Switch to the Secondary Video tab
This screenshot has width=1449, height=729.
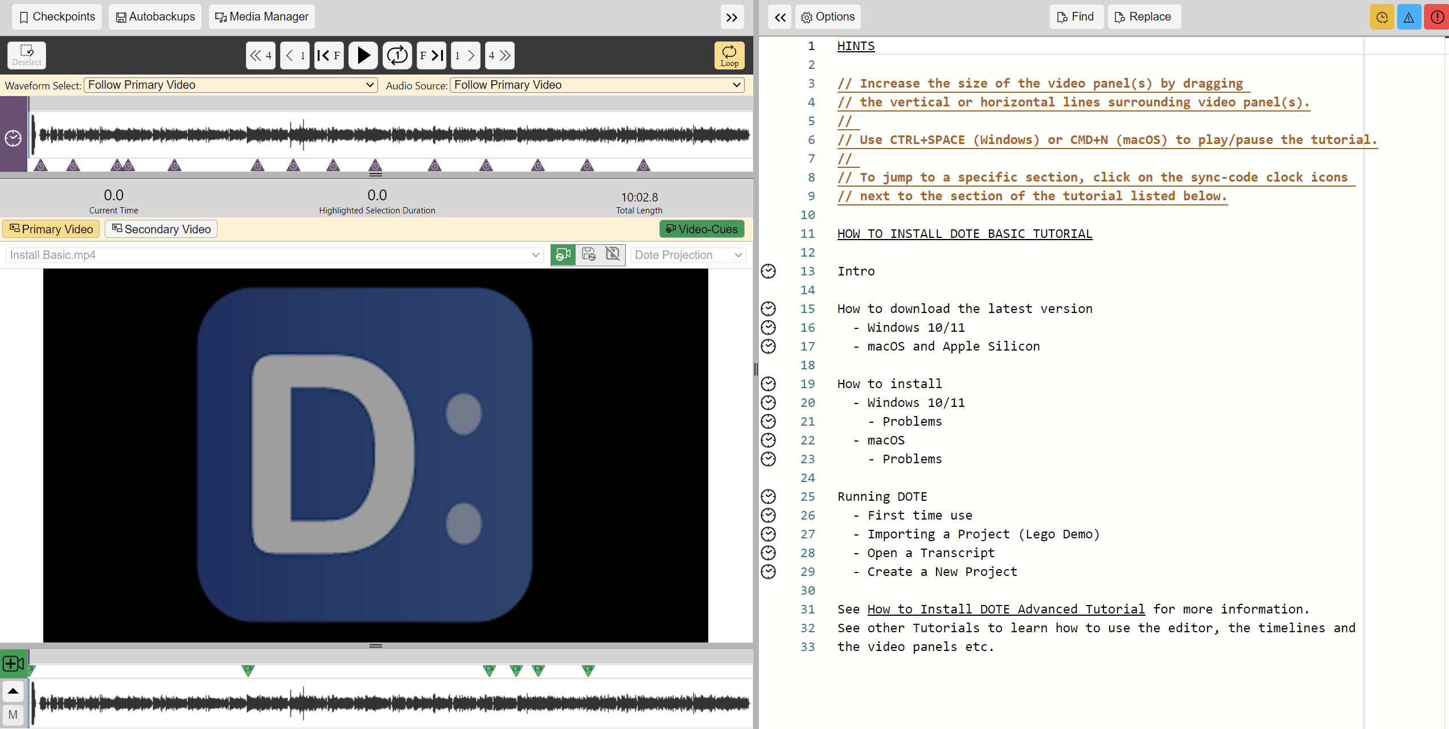161,229
